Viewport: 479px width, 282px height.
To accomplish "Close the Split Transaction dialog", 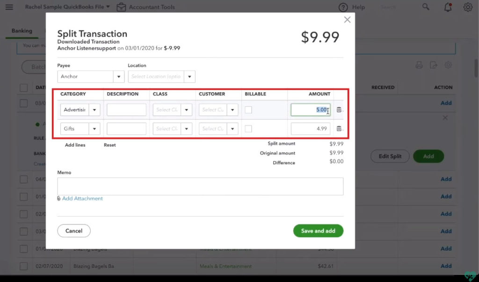I will click(x=347, y=20).
